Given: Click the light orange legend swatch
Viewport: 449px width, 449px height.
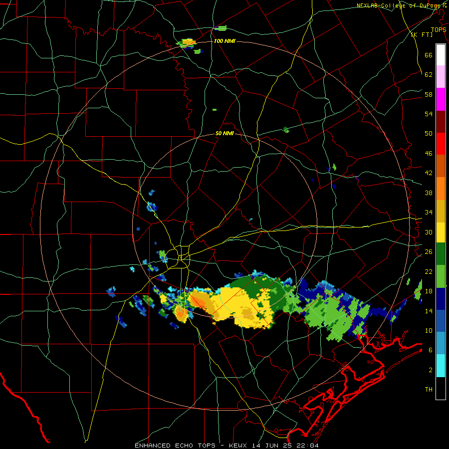Looking at the screenshot, I should [441, 189].
